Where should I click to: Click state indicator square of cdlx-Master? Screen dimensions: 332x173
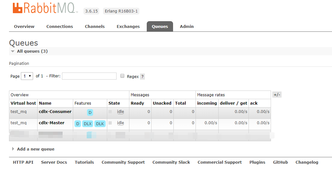(110, 123)
